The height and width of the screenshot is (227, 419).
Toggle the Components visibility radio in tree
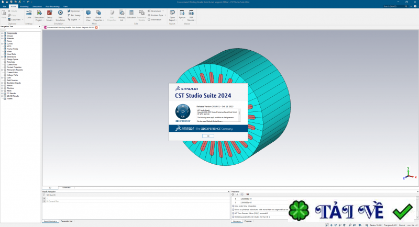point(5,33)
